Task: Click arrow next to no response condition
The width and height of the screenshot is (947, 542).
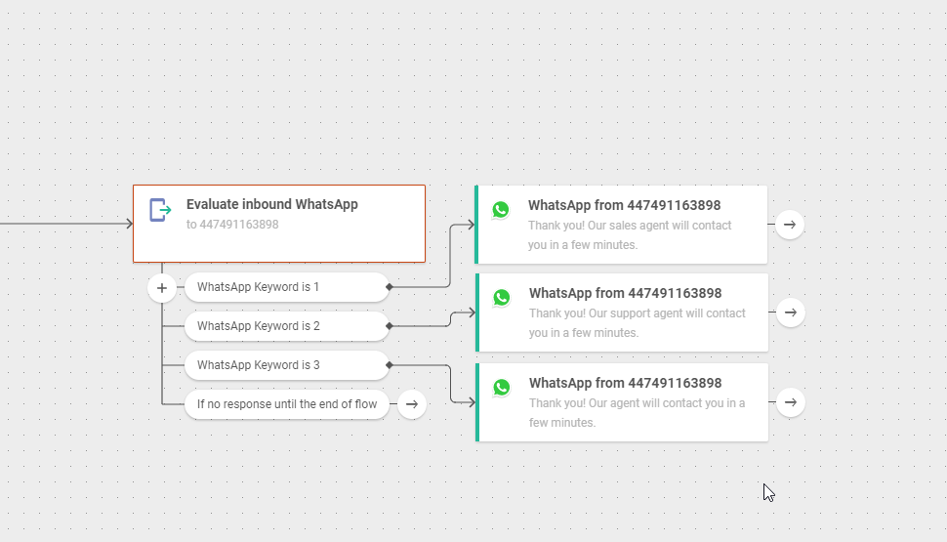Action: pos(412,403)
